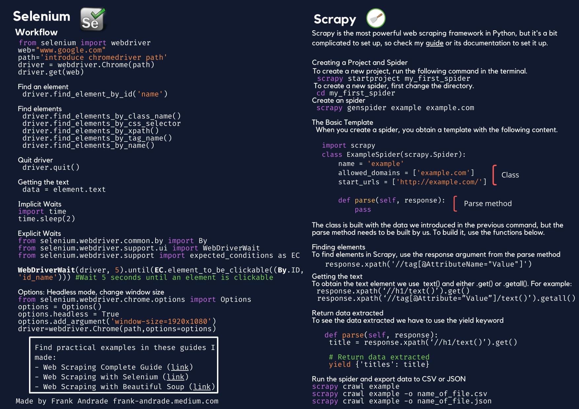Screen dimensions: 579x409
Task: Click the line "from selenium import webdriver"
Action: (85, 43)
